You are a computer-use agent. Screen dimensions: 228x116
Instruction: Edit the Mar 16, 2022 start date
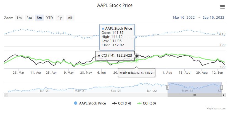184,18
